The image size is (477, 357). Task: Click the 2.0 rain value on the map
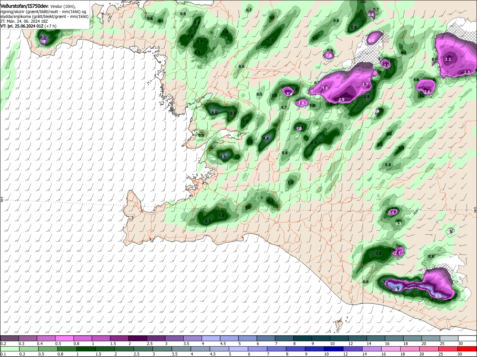(x=245, y=121)
